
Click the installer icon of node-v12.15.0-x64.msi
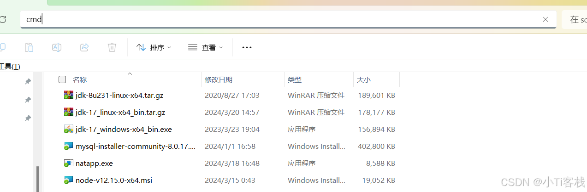pyautogui.click(x=68, y=180)
